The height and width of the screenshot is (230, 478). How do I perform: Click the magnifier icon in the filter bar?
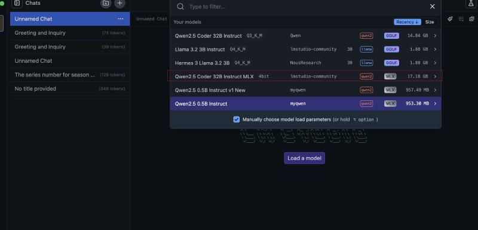(x=180, y=7)
